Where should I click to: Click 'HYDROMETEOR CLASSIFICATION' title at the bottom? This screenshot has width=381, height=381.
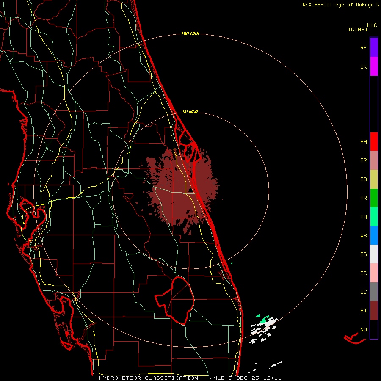click(149, 378)
